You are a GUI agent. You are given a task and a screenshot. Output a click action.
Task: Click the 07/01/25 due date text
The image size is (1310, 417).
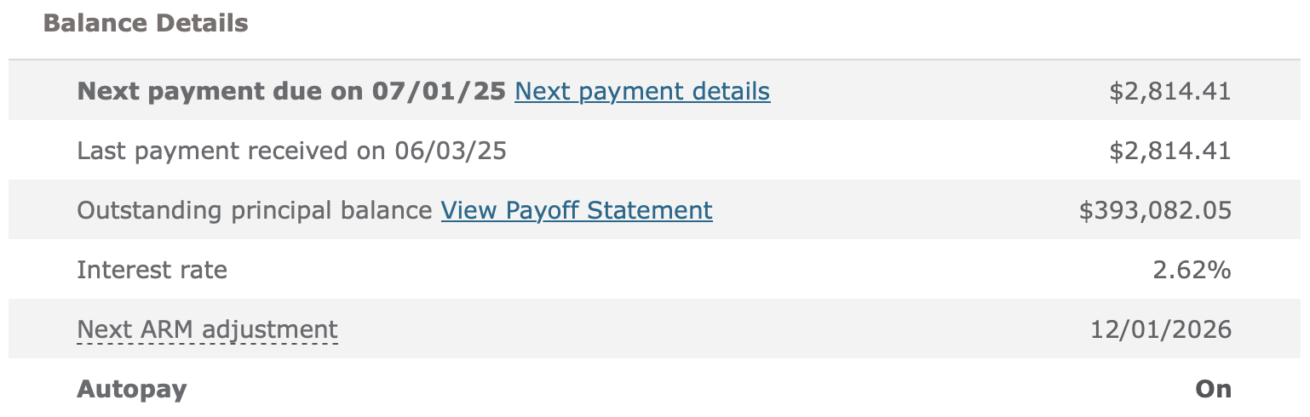point(440,91)
